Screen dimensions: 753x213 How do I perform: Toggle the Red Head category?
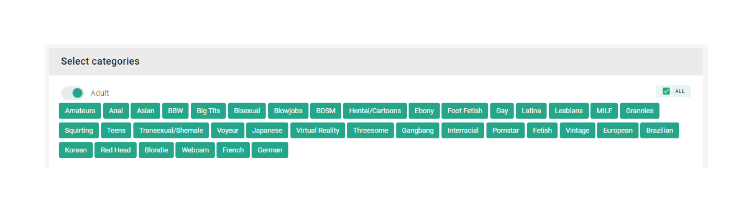click(x=115, y=150)
